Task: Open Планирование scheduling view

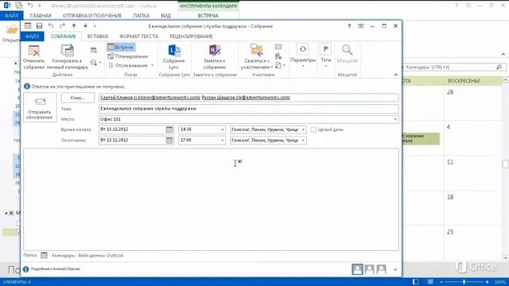Action: tap(127, 56)
